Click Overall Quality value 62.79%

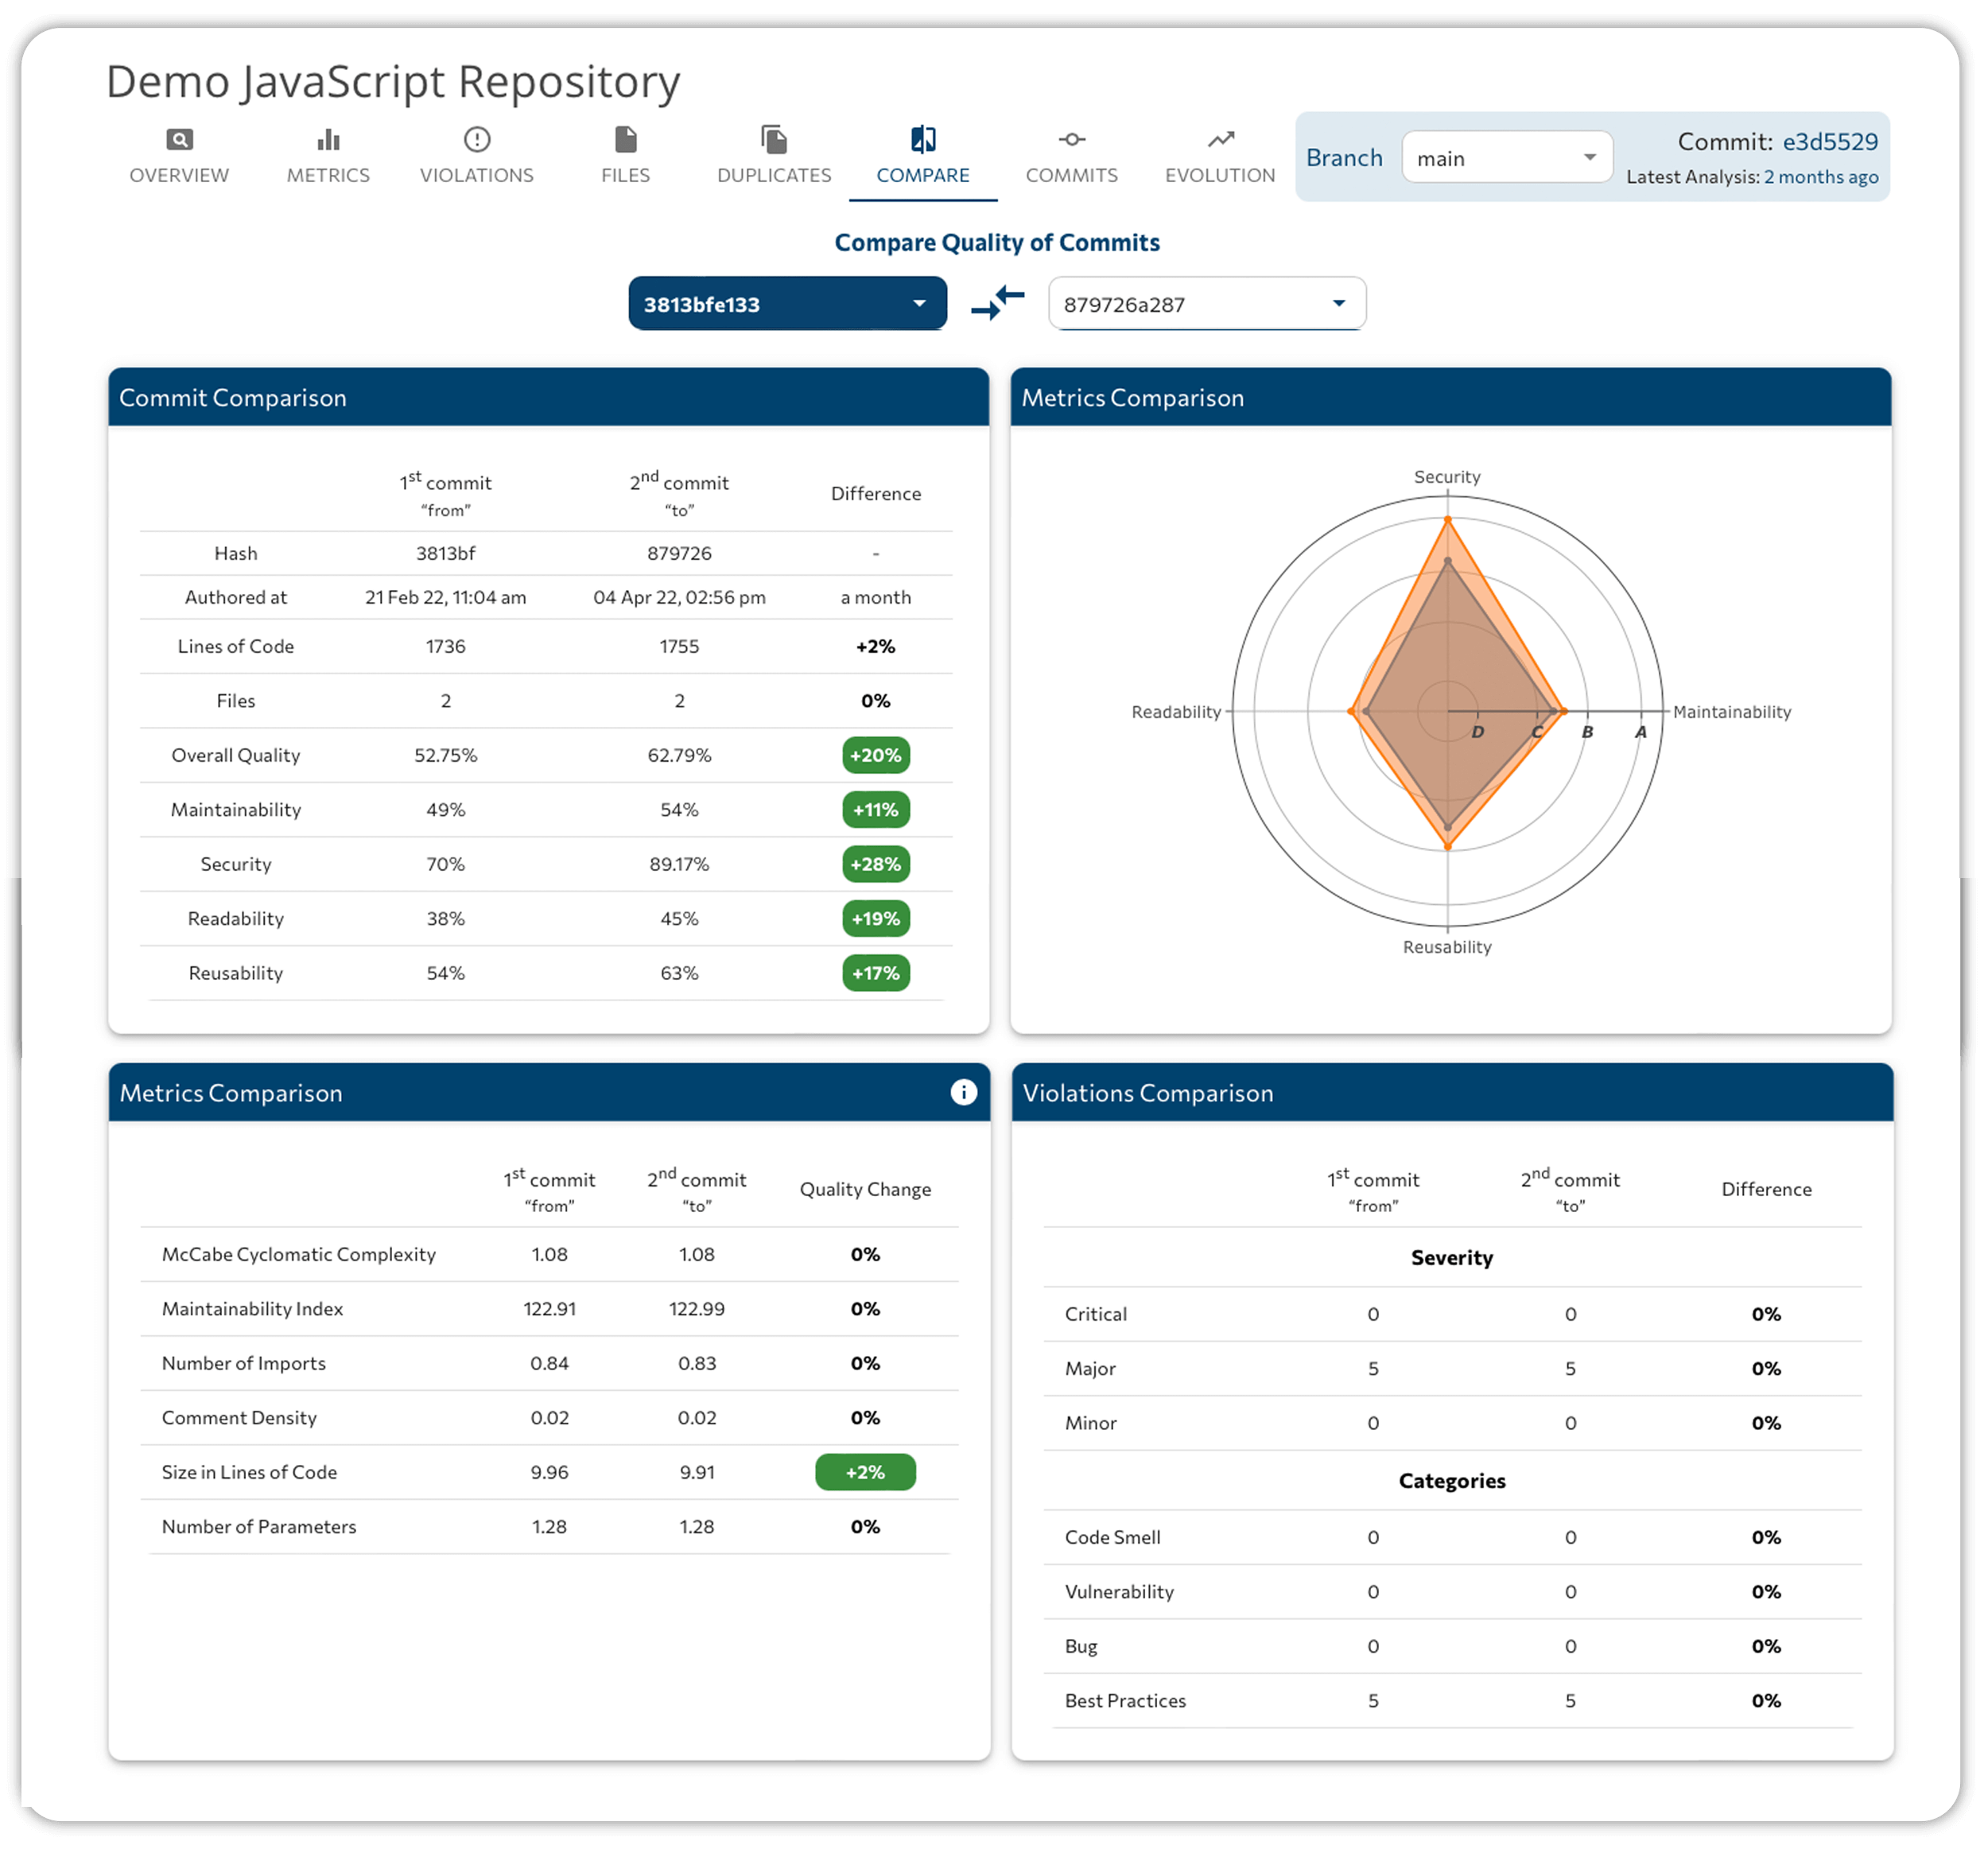[x=679, y=755]
